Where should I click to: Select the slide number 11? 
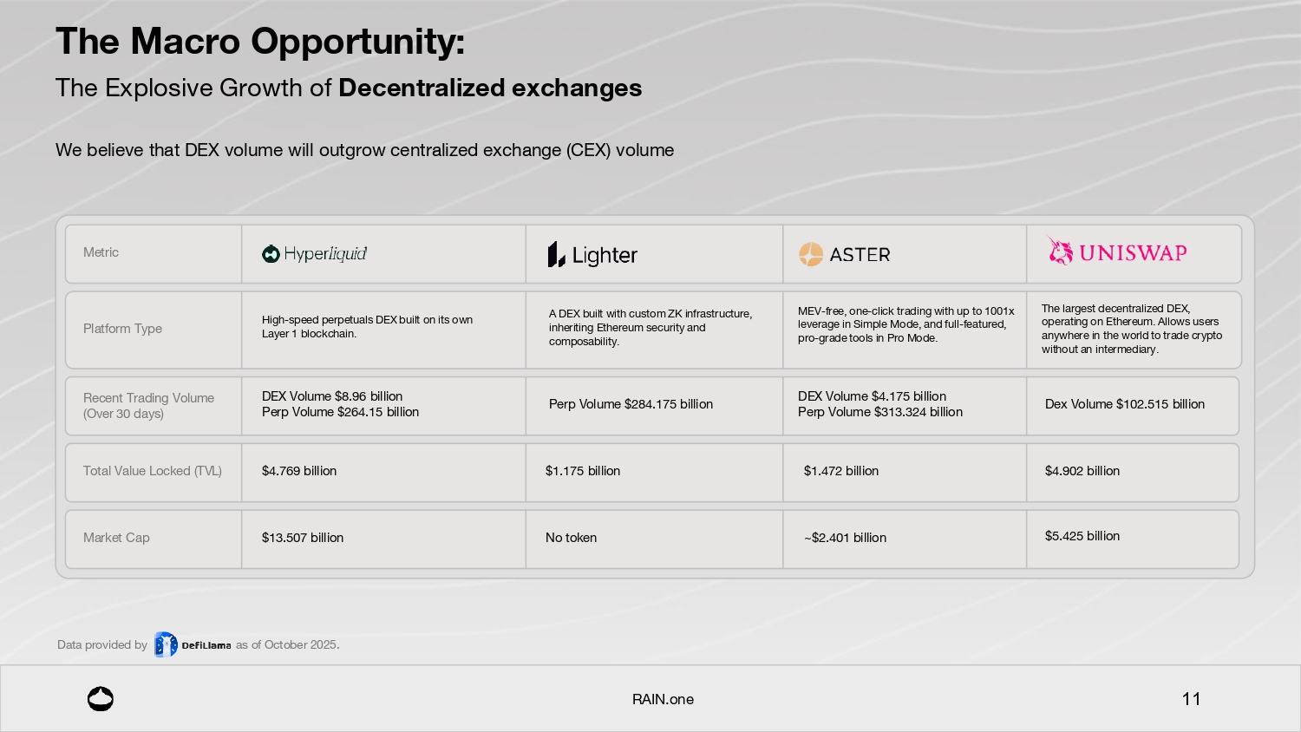pyautogui.click(x=1191, y=699)
